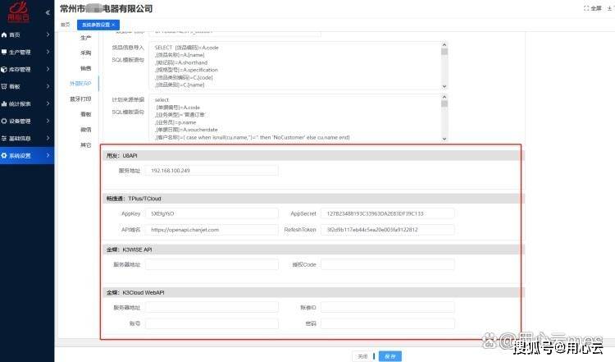Expand the sidebar 看板 chevron

click(48, 86)
